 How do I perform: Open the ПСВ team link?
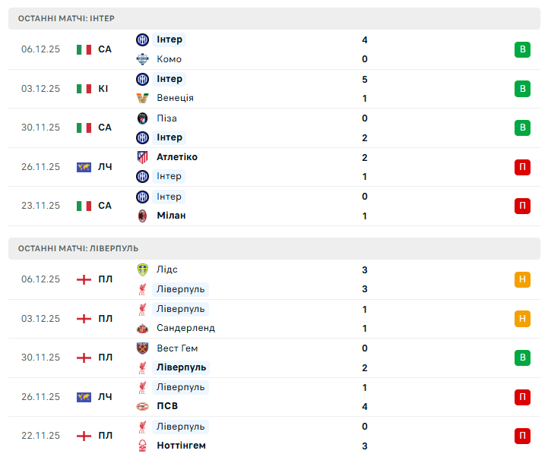coord(167,406)
